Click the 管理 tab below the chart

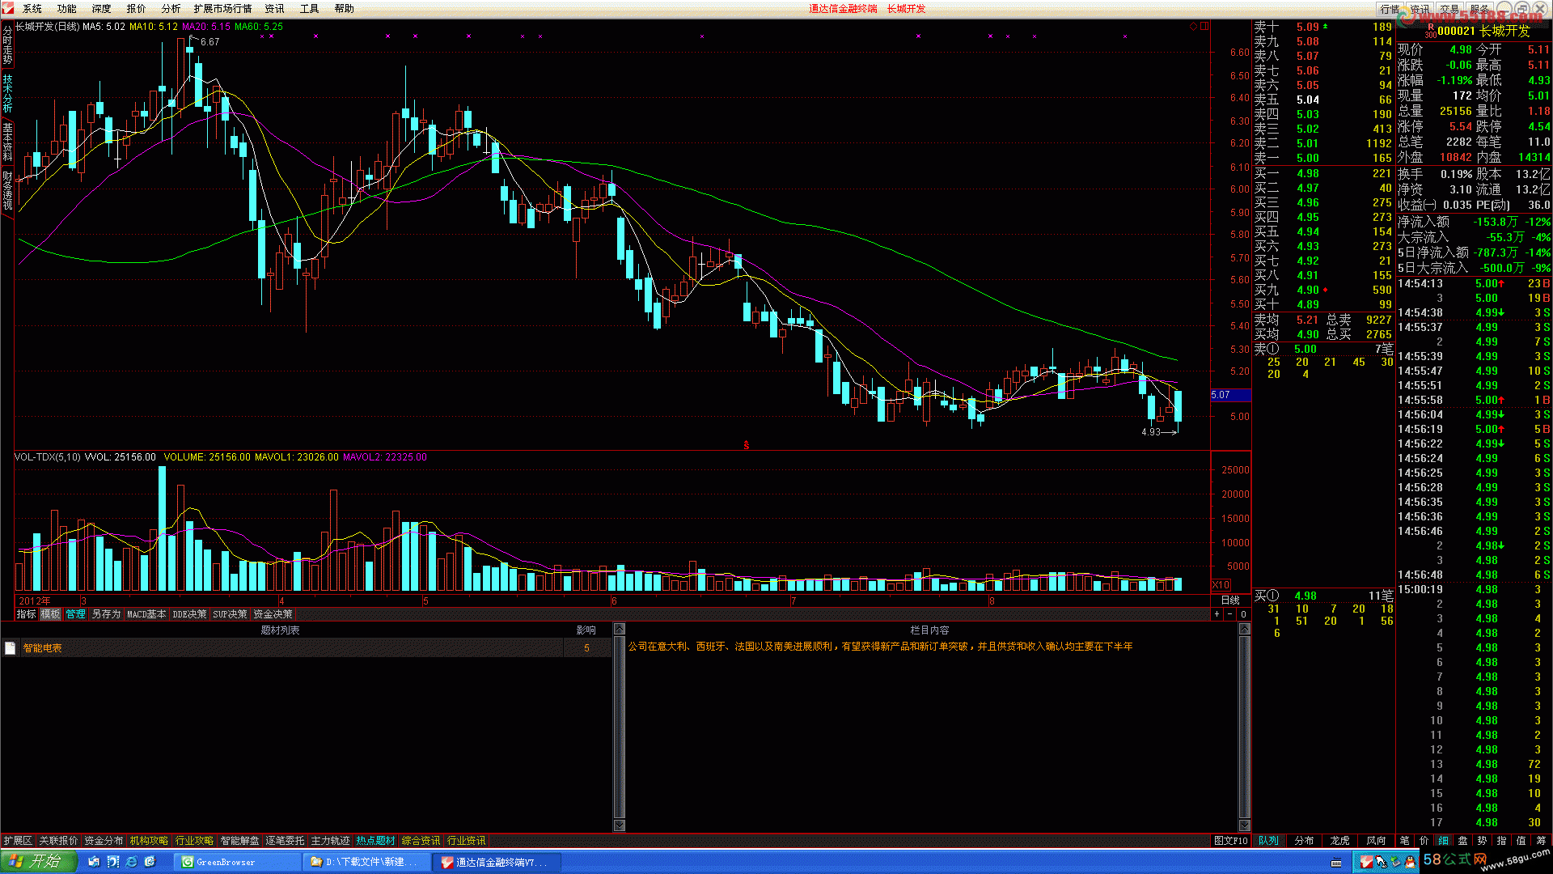[x=76, y=614]
